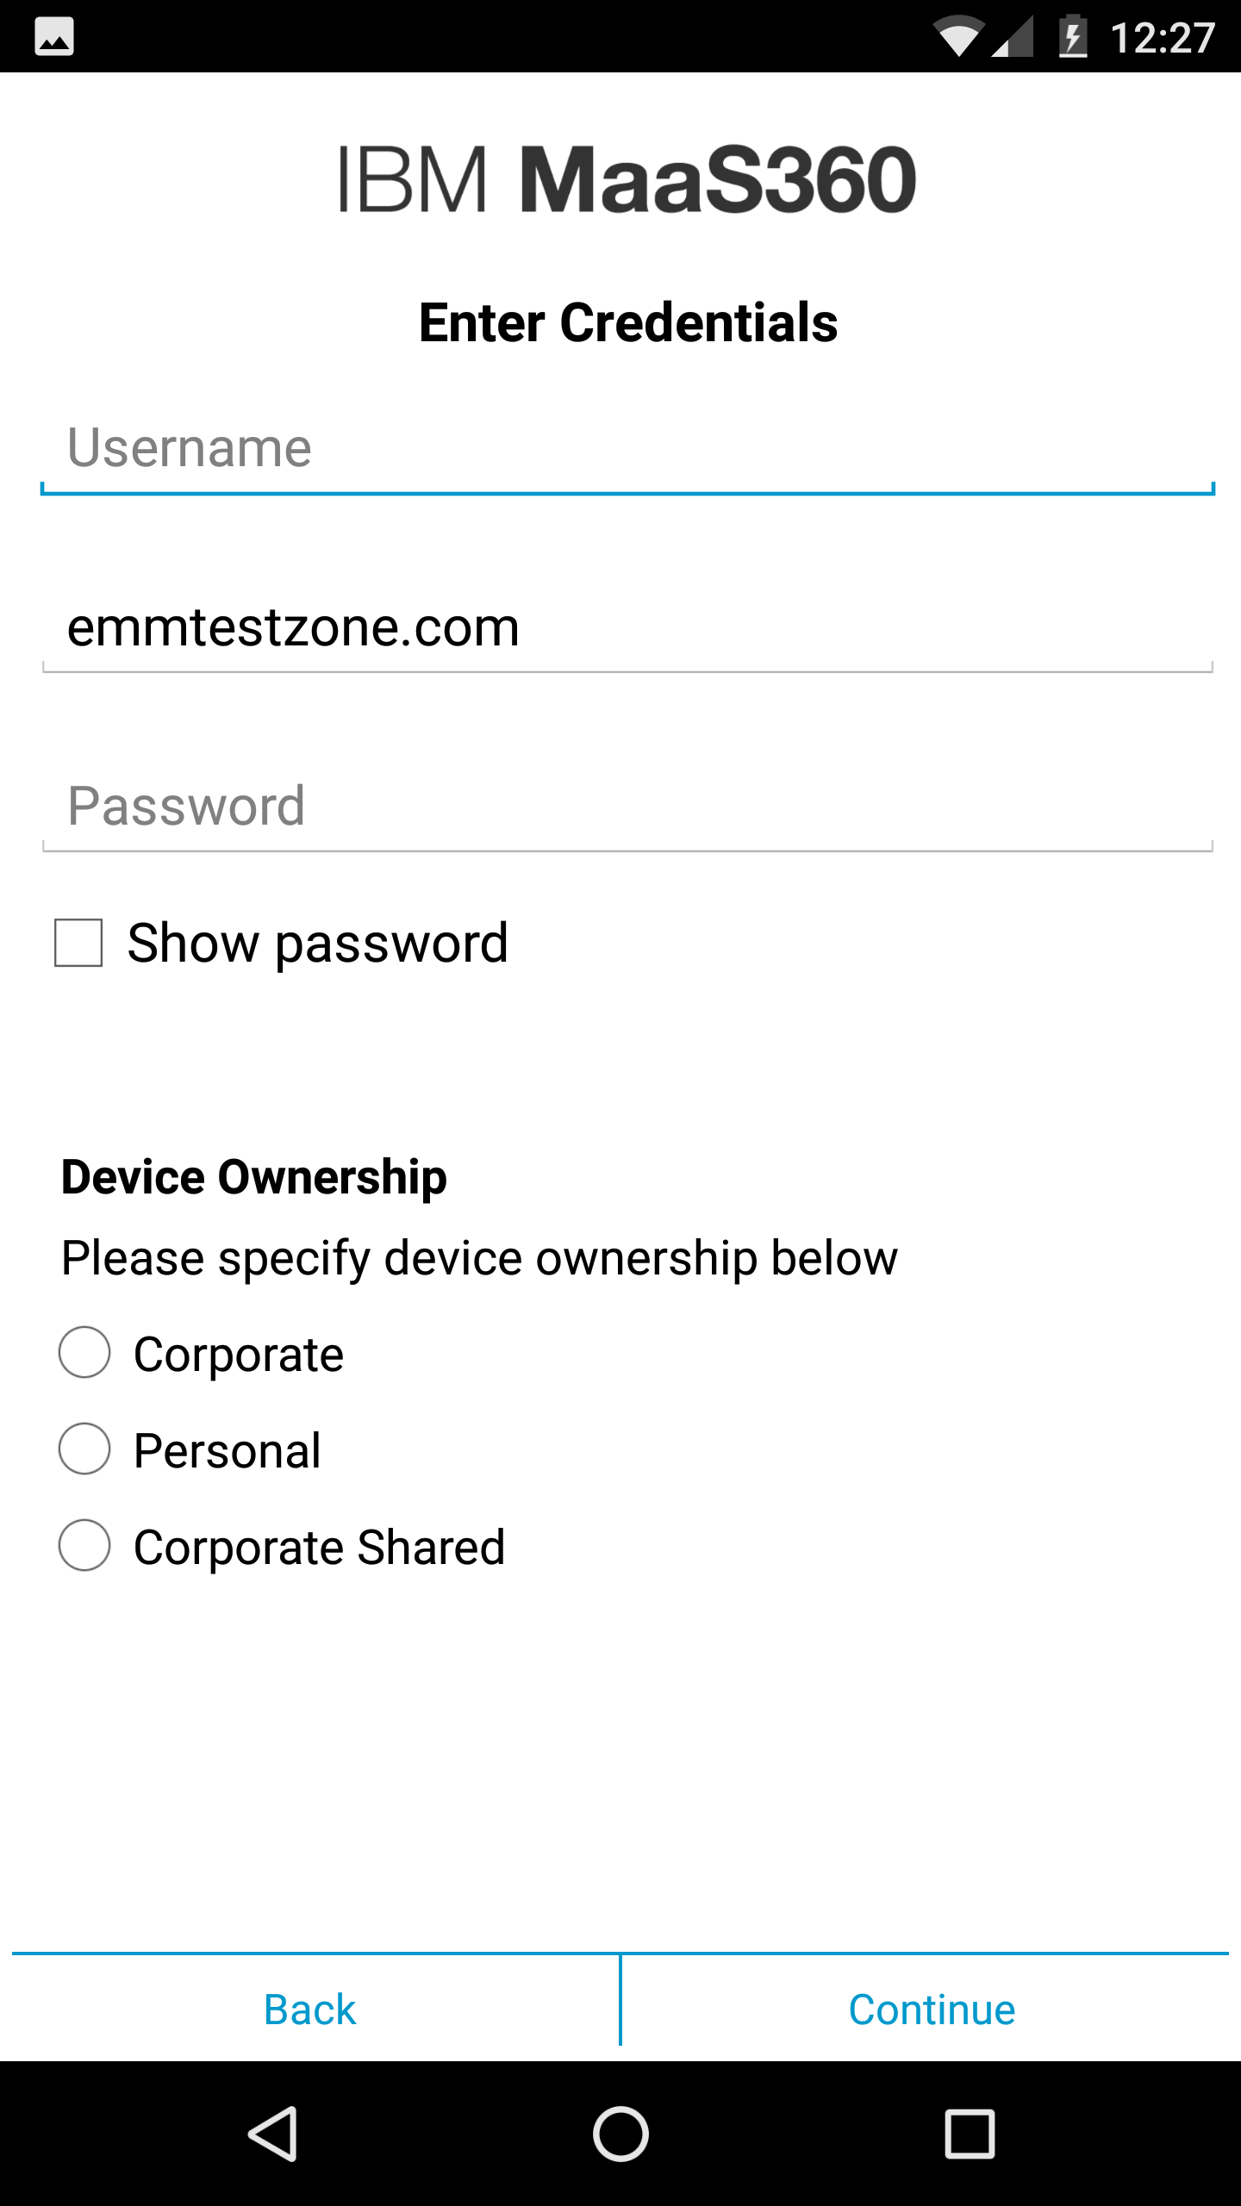The height and width of the screenshot is (2206, 1241).
Task: Tap the Continue button
Action: pyautogui.click(x=931, y=2009)
